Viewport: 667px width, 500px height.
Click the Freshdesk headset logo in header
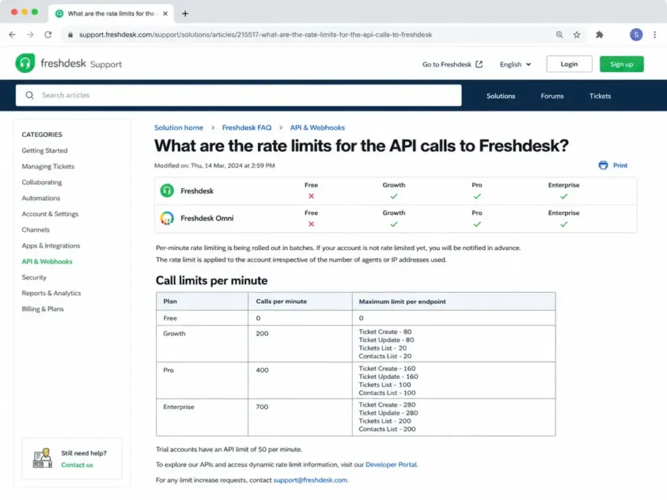click(25, 63)
